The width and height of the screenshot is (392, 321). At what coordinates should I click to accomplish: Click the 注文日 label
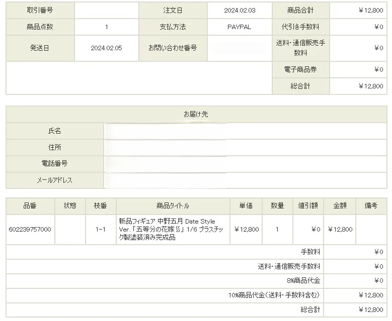173,10
